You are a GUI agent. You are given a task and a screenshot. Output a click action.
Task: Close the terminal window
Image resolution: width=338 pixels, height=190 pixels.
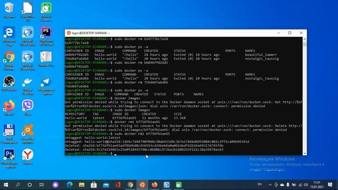[x=301, y=33]
